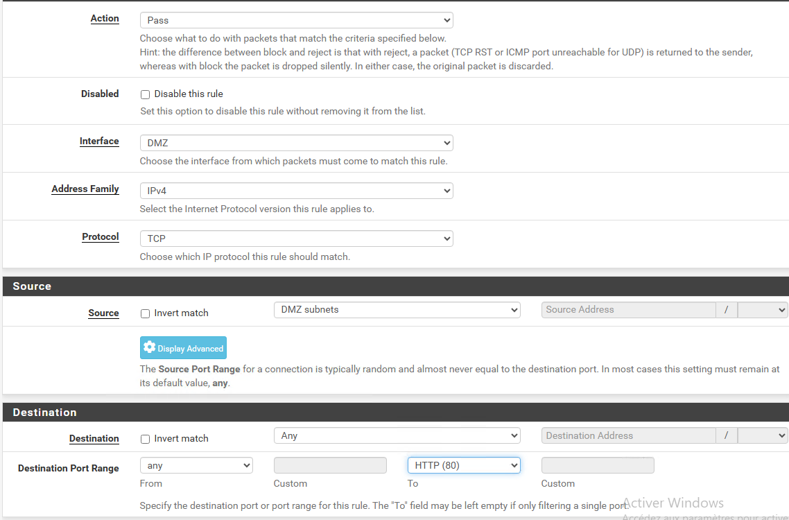Image resolution: width=789 pixels, height=520 pixels.
Task: Open the Destination type dropdown showing Any
Action: [397, 436]
